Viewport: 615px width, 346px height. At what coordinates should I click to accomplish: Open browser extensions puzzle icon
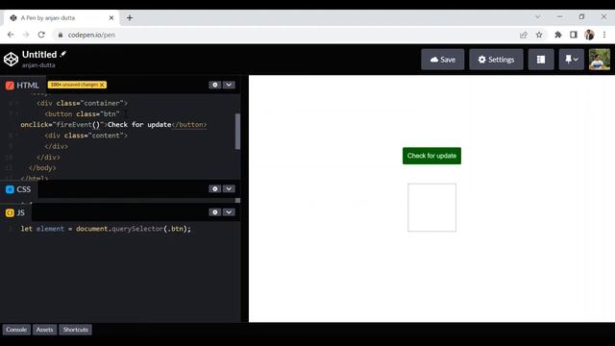[x=557, y=35]
